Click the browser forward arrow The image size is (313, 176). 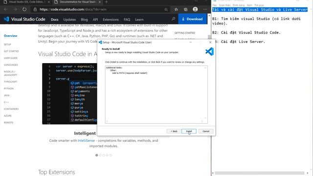pyautogui.click(x=15, y=9)
